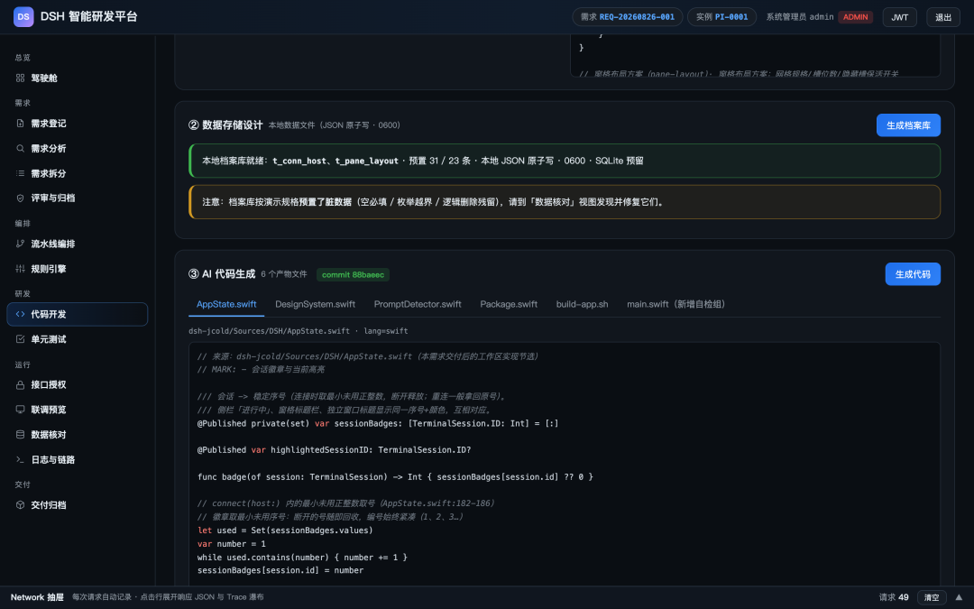Viewport: 974px width, 609px height.
Task: Navigate to 接口授权
Action: [x=77, y=385]
